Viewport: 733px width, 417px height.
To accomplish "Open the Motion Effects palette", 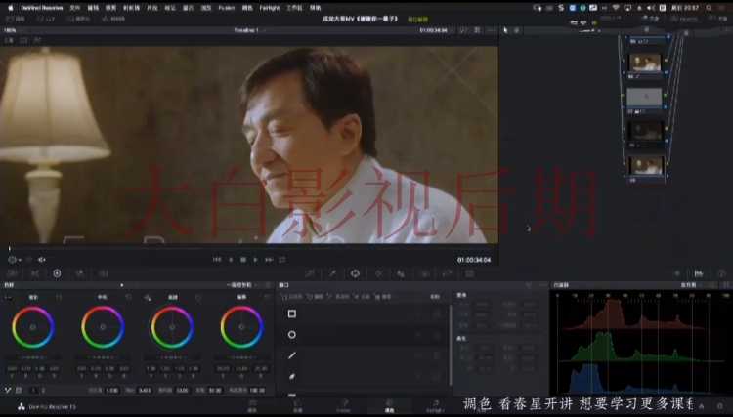I will coord(103,273).
